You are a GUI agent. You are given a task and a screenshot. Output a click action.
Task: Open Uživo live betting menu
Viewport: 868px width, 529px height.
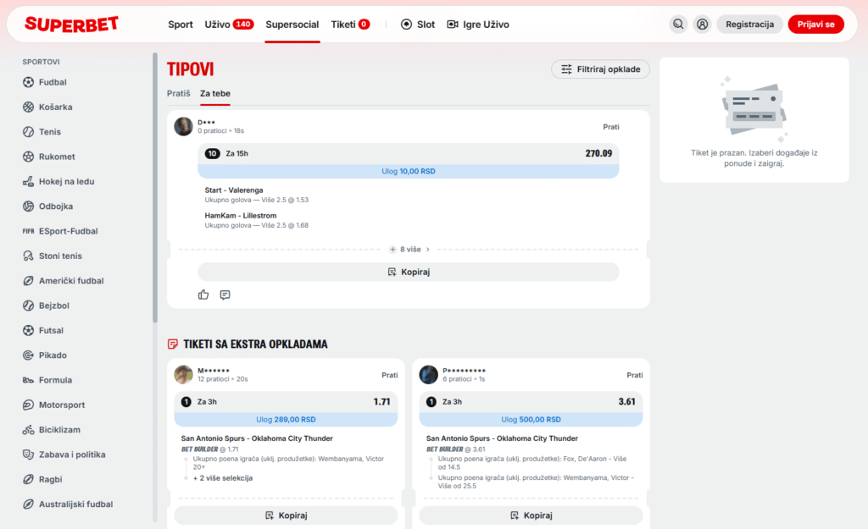[x=229, y=25]
